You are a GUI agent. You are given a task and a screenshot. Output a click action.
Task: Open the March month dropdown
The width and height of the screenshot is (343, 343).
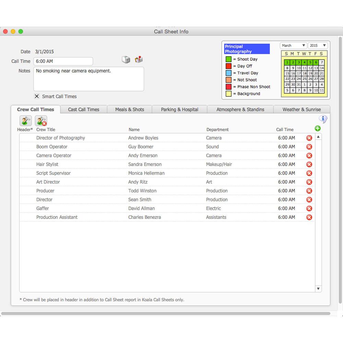[293, 46]
